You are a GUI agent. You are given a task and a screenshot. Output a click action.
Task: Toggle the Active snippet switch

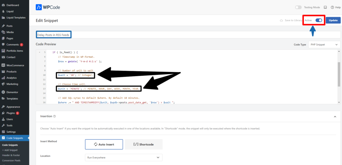pyautogui.click(x=319, y=20)
